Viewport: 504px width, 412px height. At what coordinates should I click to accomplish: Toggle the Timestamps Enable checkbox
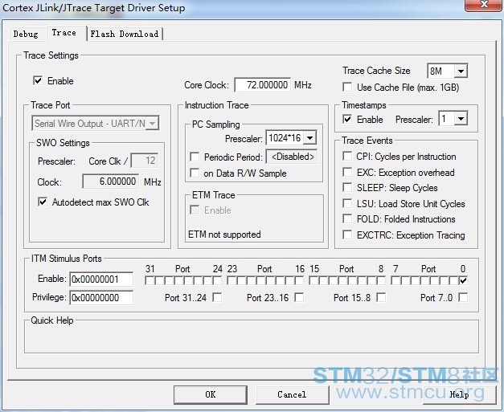[347, 119]
